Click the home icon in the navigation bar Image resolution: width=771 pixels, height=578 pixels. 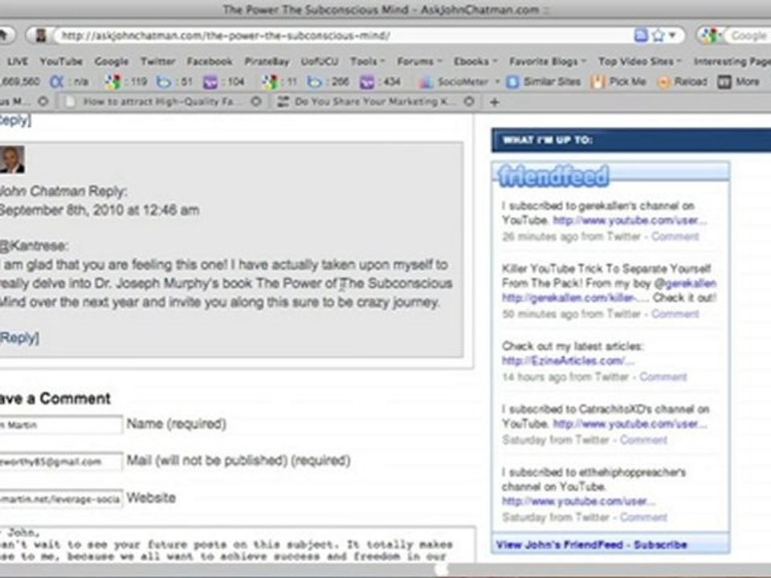click(x=4, y=35)
